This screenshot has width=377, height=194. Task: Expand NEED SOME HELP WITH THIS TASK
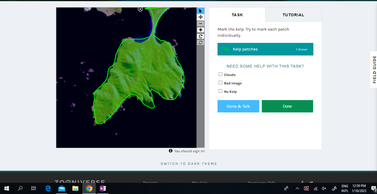265,66
